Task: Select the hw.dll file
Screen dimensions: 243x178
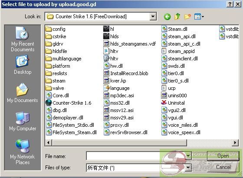Action: 113,66
